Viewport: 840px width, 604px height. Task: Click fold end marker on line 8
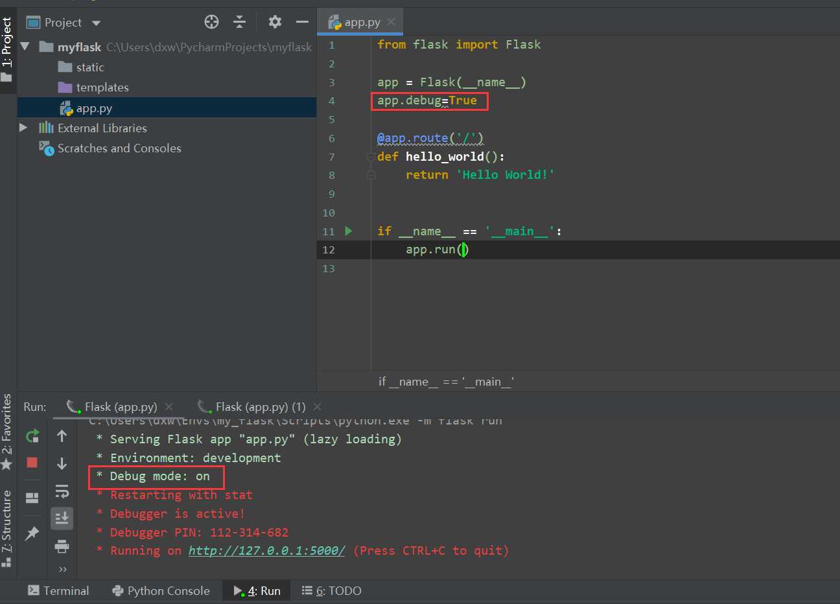371,175
